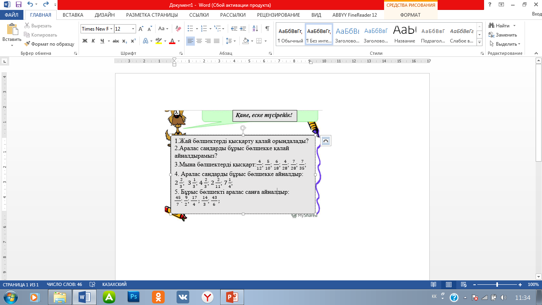Viewport: 542px width, 305px height.
Task: Click the Заменить (Replace) button
Action: click(503, 35)
